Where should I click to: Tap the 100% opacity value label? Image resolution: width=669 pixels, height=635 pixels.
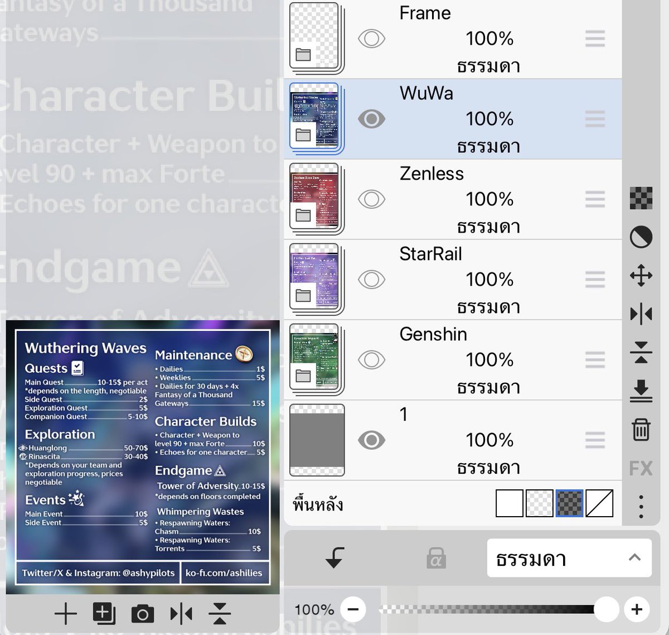(x=314, y=609)
